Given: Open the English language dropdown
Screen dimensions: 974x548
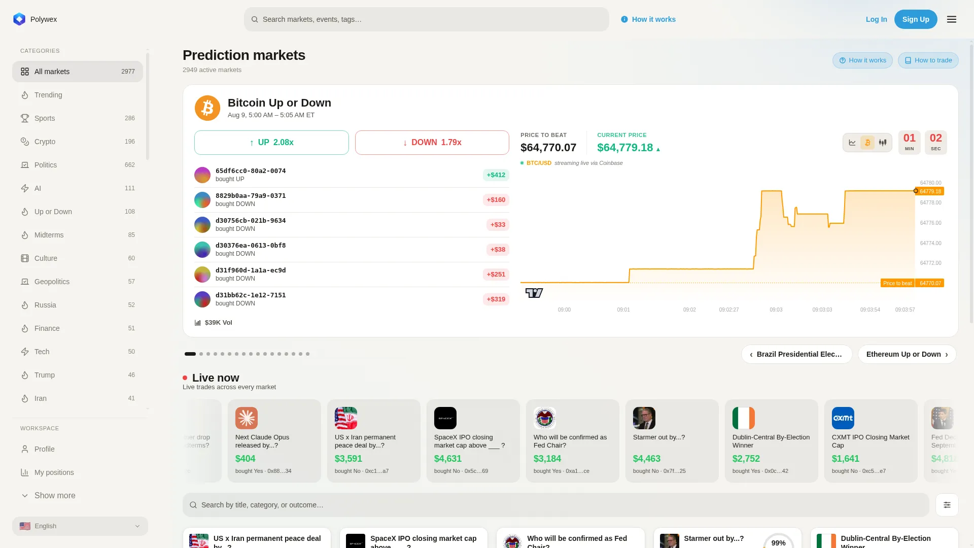Looking at the screenshot, I should coord(80,526).
